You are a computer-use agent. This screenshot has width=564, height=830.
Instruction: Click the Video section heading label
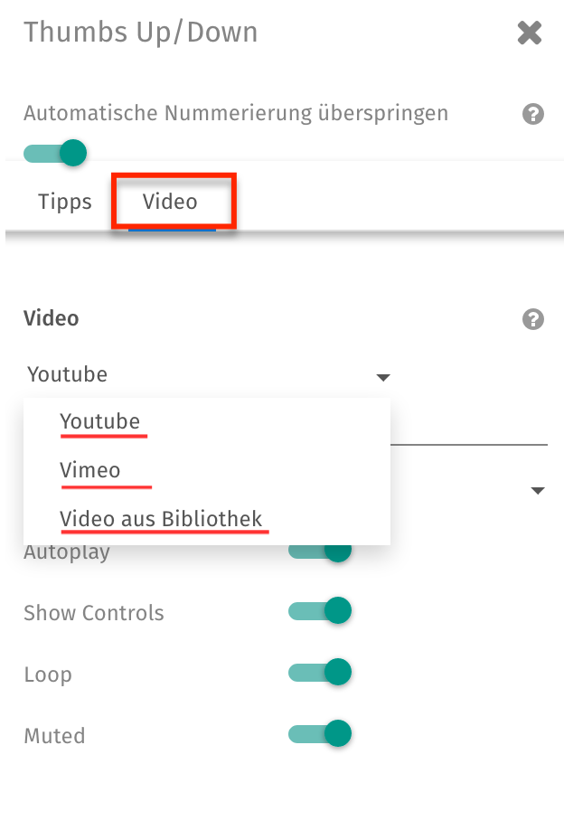click(51, 318)
